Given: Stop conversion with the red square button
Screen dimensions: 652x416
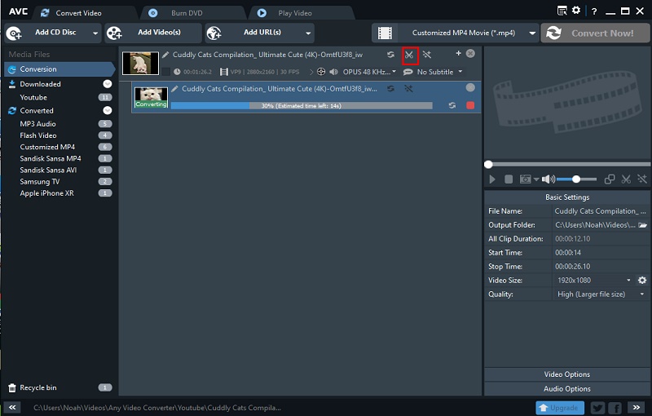Looking at the screenshot, I should (x=470, y=105).
